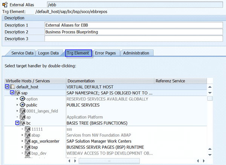
Task: Click the empty Description 3 field
Action: [x=134, y=39]
